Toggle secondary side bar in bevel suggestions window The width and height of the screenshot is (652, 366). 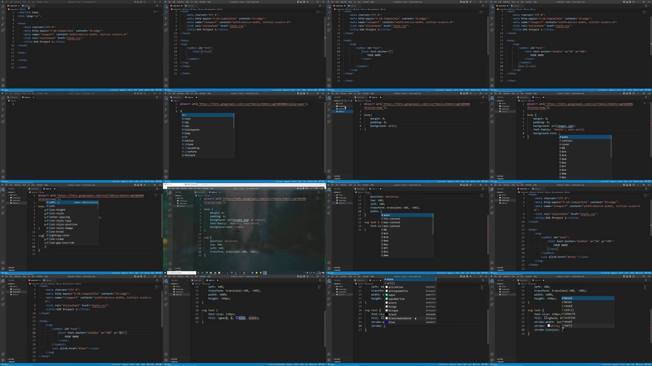point(630,277)
